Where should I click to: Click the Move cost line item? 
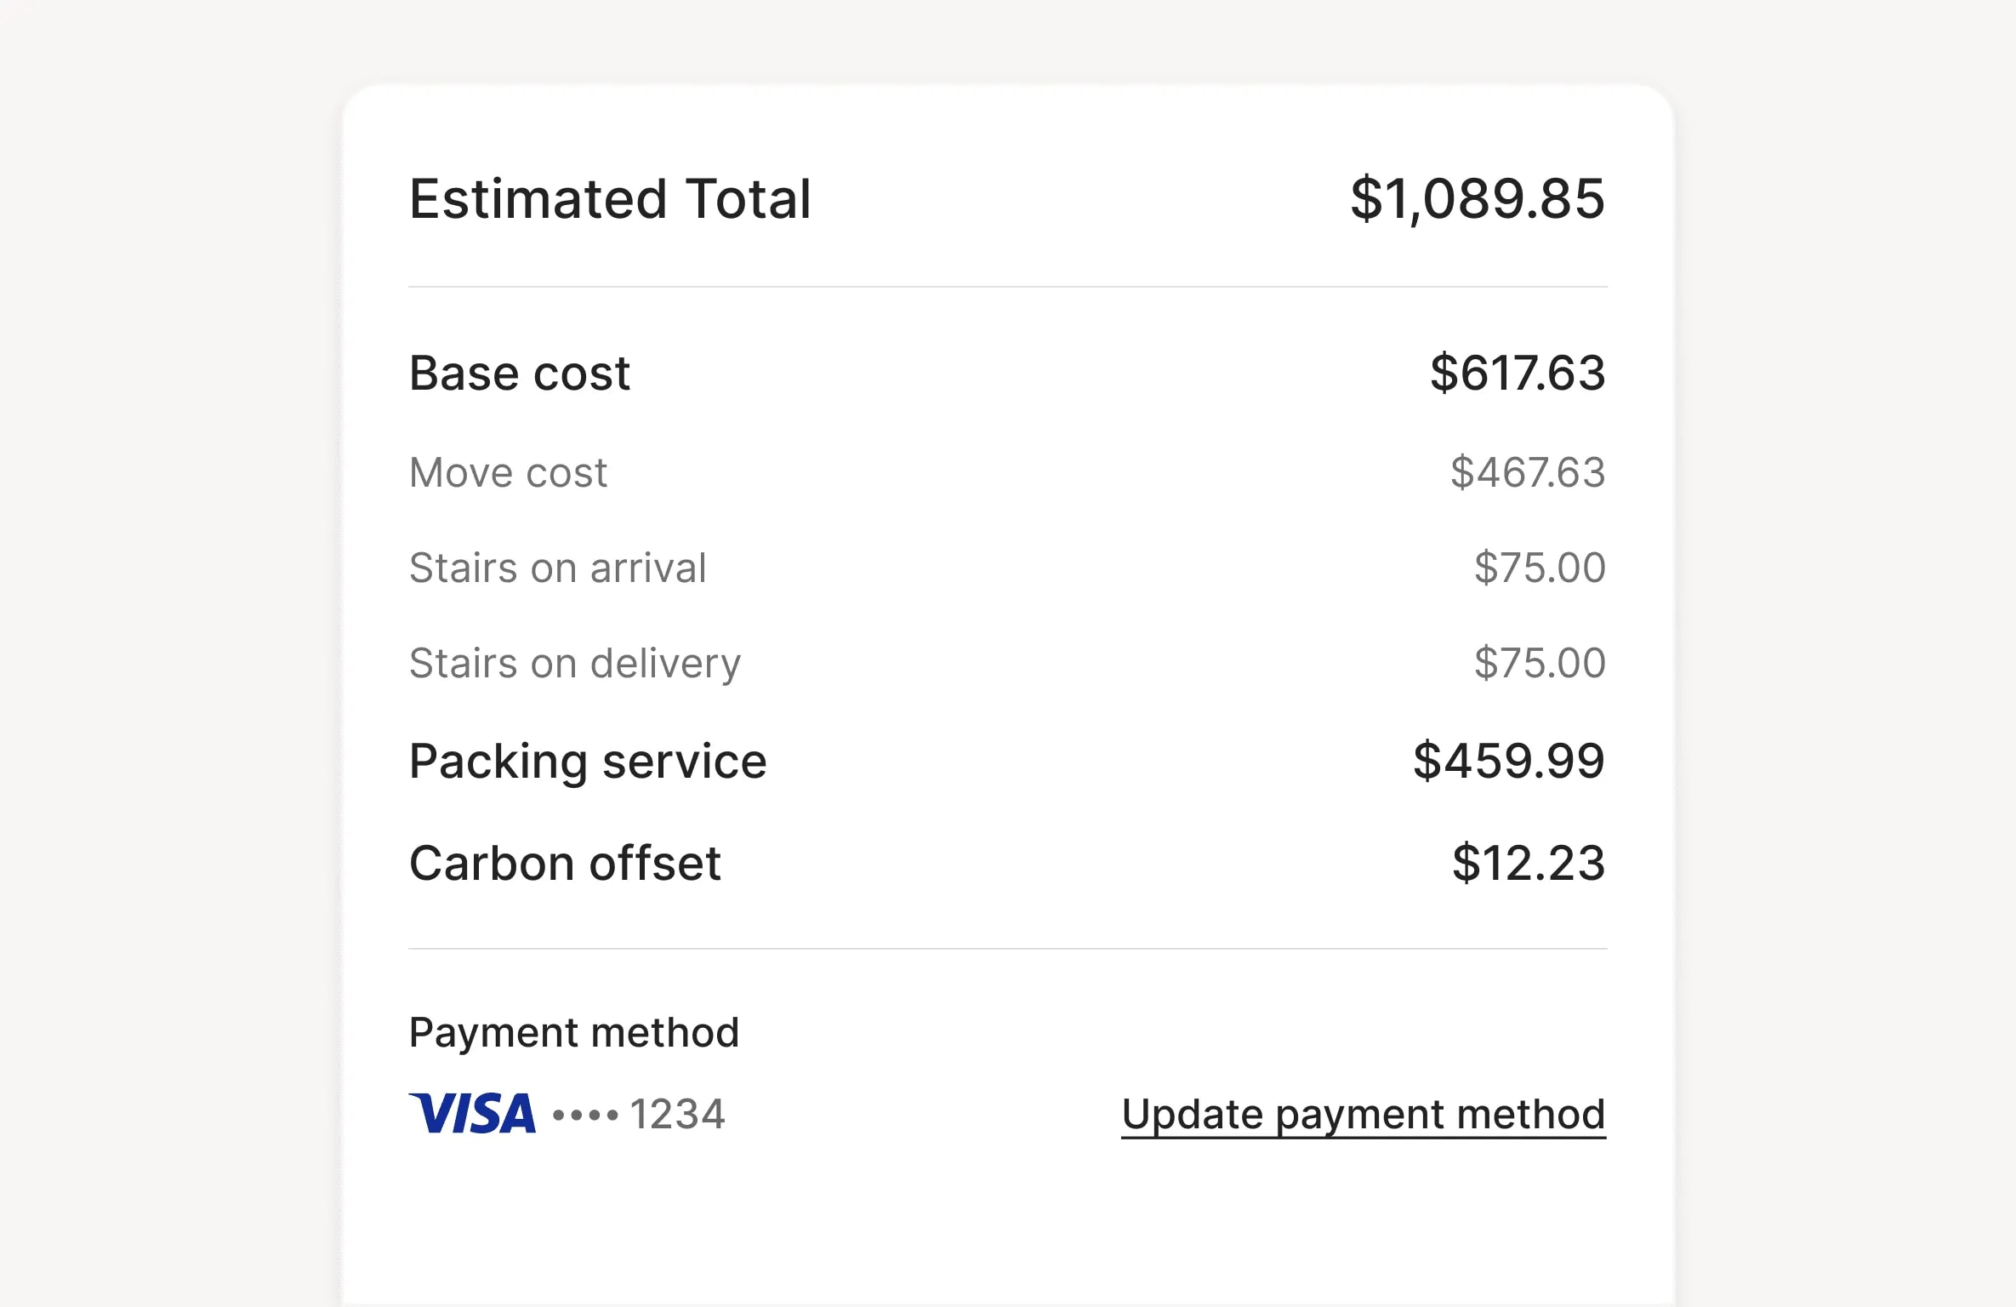(508, 472)
